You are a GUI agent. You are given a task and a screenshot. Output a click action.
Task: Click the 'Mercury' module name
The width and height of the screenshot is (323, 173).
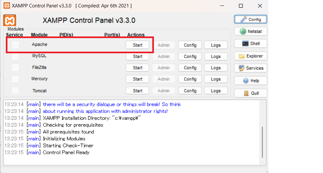pyautogui.click(x=39, y=78)
